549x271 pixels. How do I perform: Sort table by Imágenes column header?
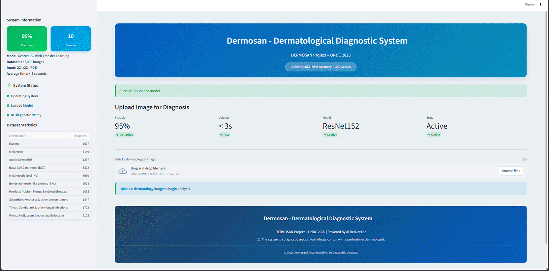[x=80, y=136]
